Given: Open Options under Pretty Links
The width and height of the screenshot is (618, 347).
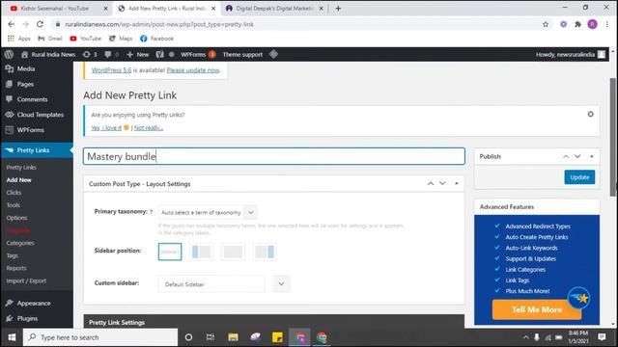Looking at the screenshot, I should [x=16, y=218].
